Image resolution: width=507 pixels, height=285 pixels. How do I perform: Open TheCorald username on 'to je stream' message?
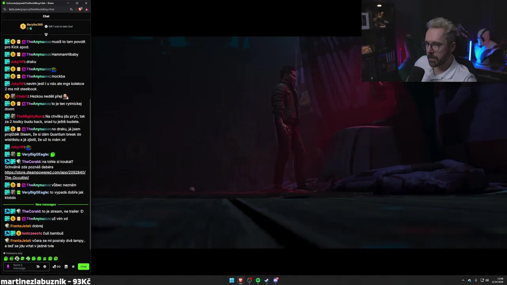[31, 211]
